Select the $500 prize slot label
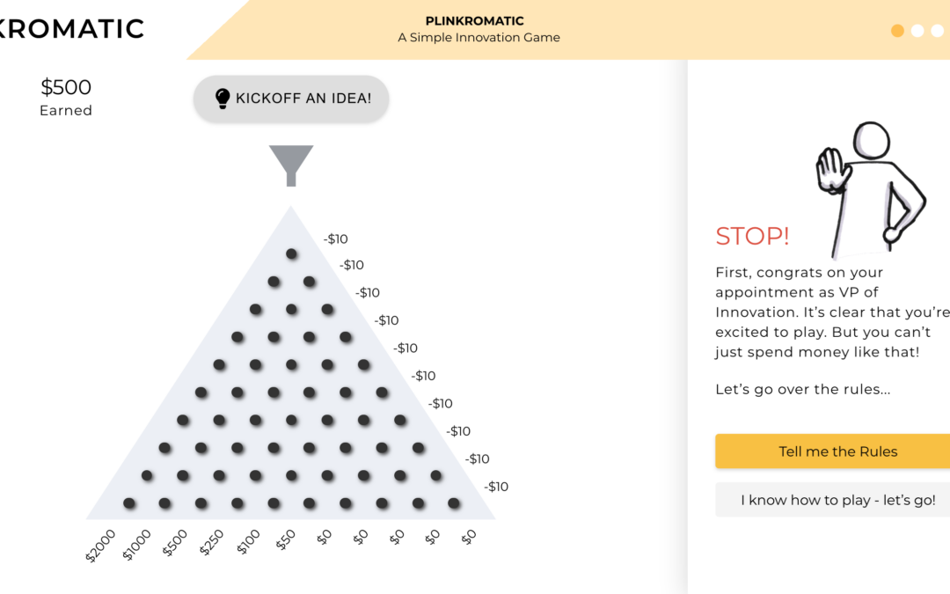 pos(175,545)
